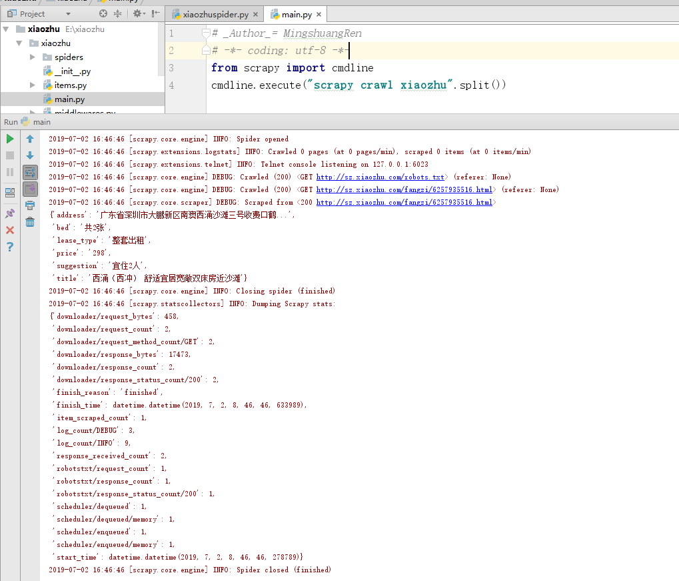Viewport: 679px width, 581px height.
Task: Click the Collapse All icon in Project panel
Action: coord(117,13)
